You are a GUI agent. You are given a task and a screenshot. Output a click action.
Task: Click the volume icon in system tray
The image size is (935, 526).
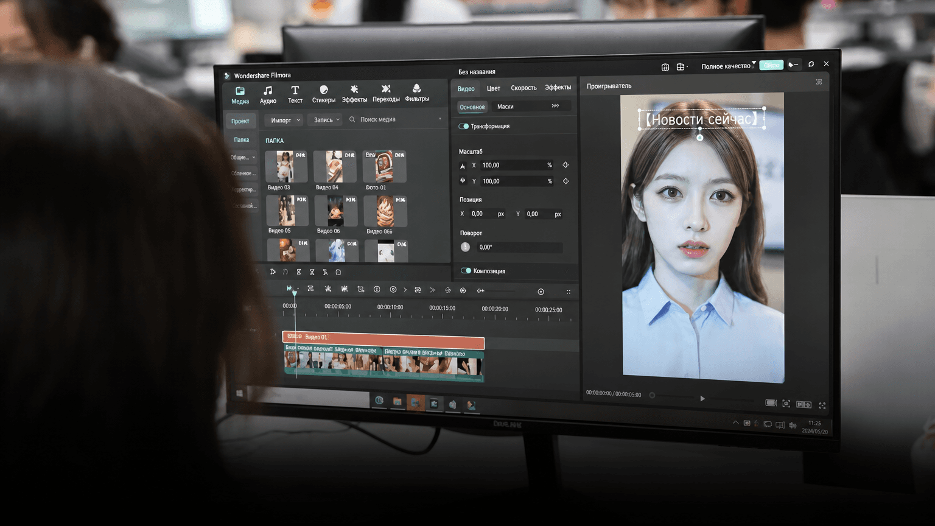point(793,425)
